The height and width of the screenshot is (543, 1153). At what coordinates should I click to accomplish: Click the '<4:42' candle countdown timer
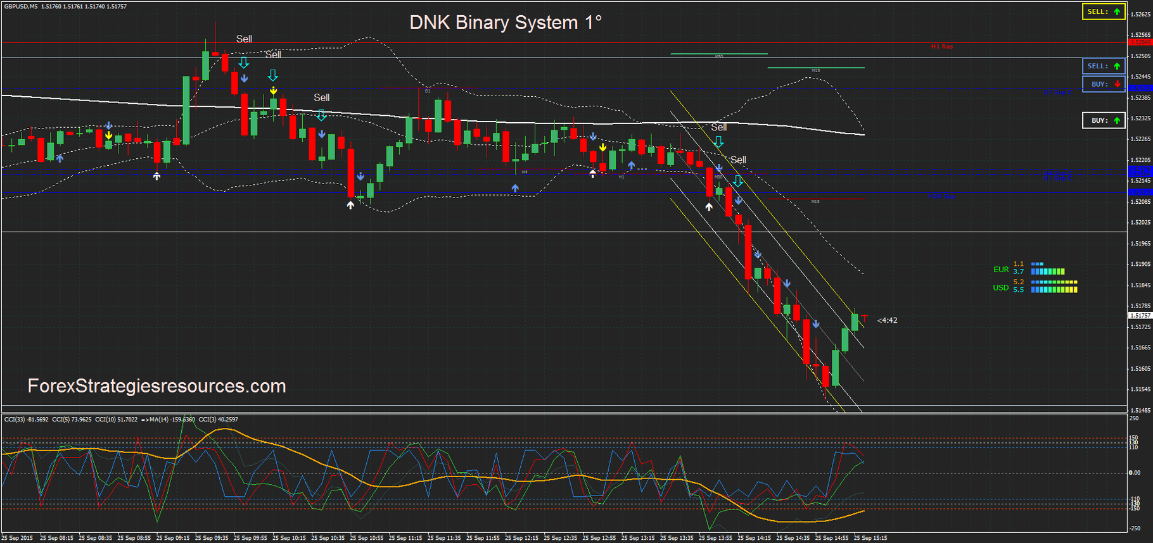click(x=887, y=320)
